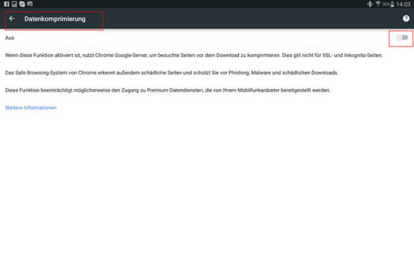Tap the Facebook notification icon in status bar
414x259 pixels.
(6, 4)
